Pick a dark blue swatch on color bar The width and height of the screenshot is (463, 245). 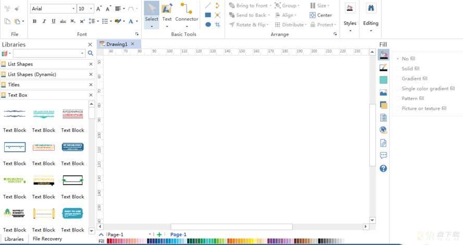149,241
